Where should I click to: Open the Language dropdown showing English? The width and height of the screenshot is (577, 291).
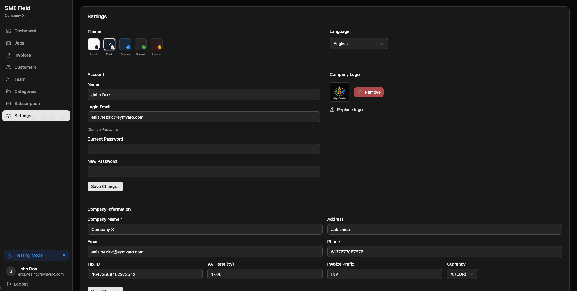click(359, 44)
